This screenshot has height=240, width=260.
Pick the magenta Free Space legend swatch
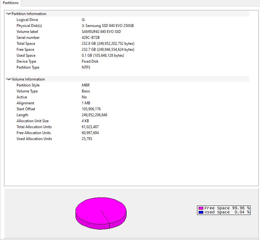[201, 208]
